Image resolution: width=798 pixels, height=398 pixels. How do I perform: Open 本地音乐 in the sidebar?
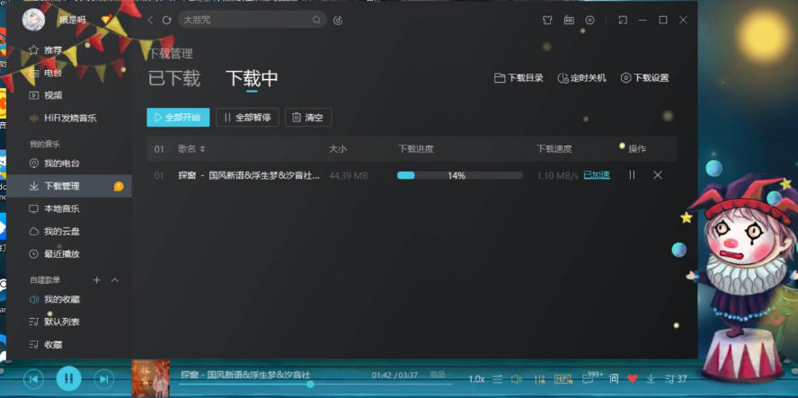(61, 208)
